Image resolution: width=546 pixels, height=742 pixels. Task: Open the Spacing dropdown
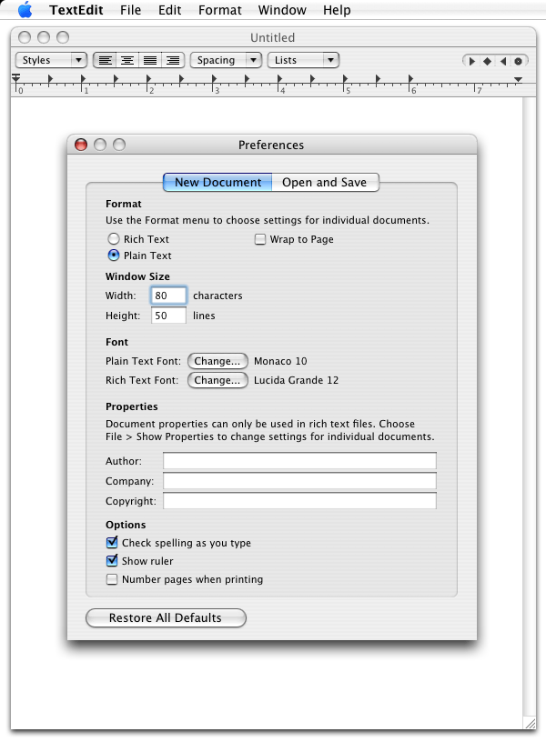point(226,60)
